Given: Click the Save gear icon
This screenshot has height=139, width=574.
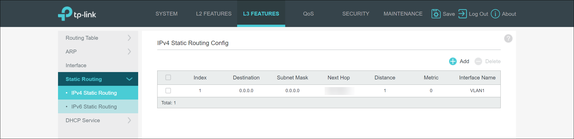Looking at the screenshot, I should [x=436, y=14].
